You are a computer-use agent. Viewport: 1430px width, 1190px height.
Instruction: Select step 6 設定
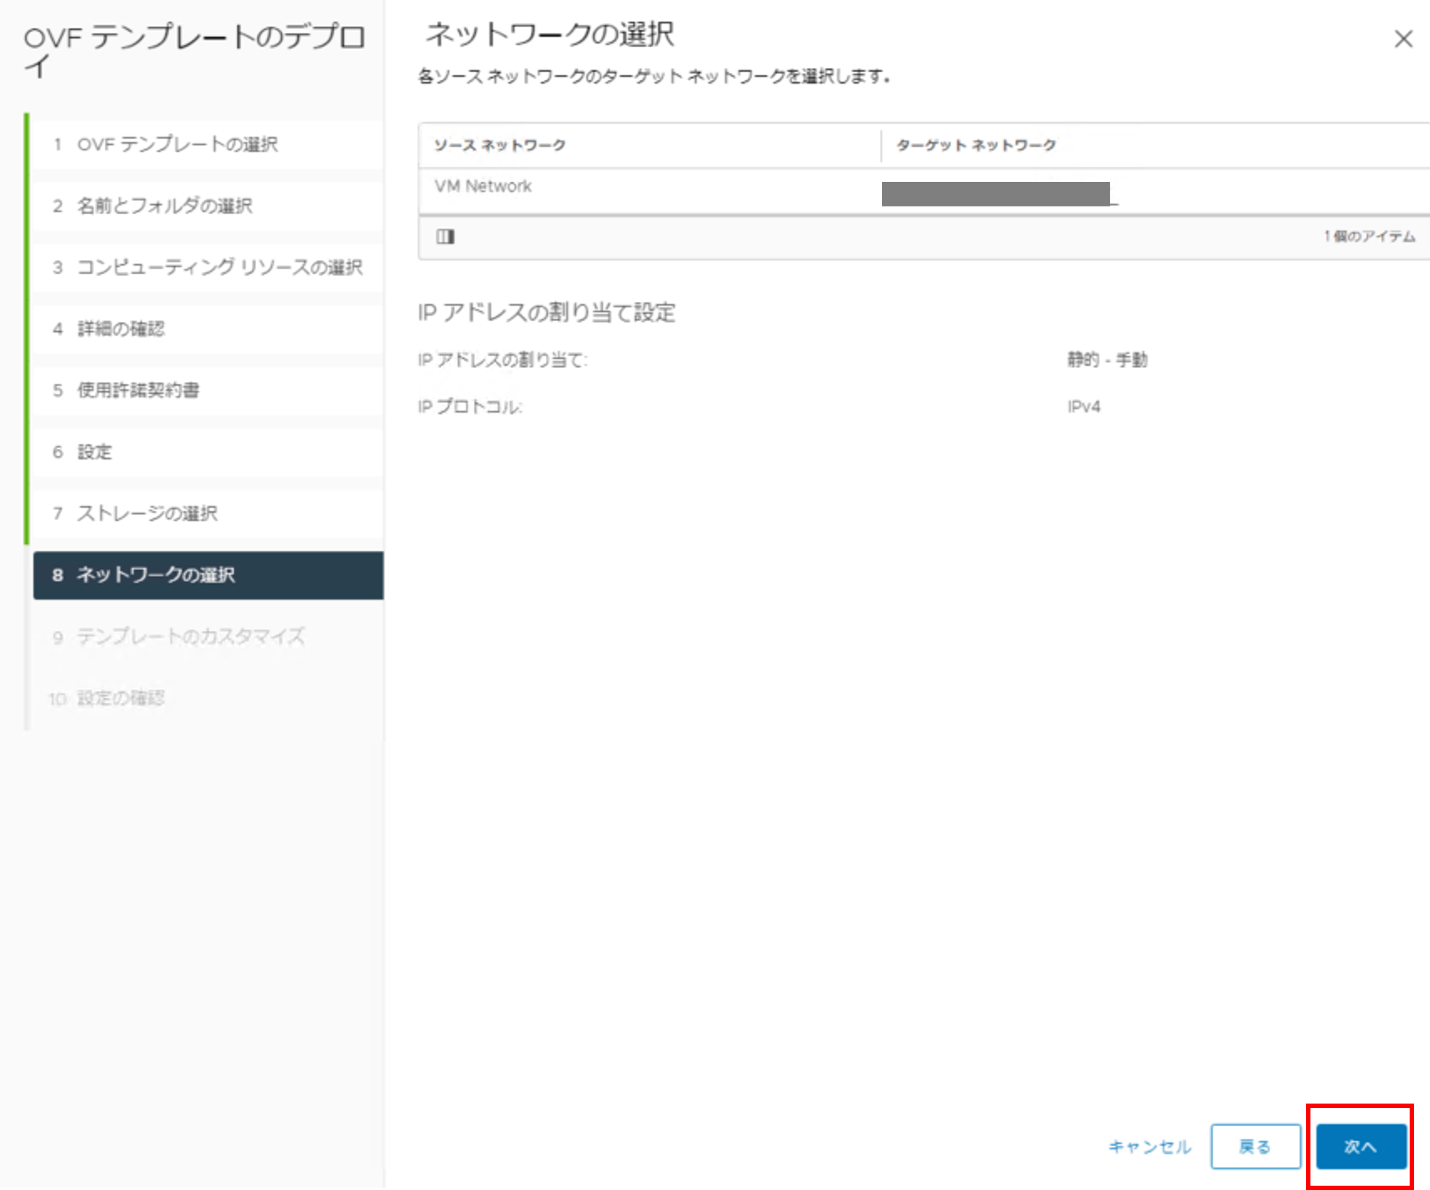click(x=94, y=451)
